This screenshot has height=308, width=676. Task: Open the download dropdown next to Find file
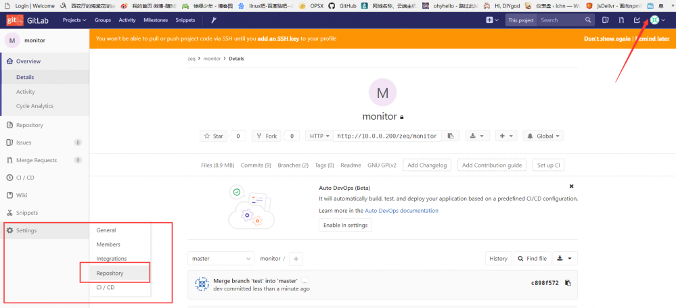[565, 259]
